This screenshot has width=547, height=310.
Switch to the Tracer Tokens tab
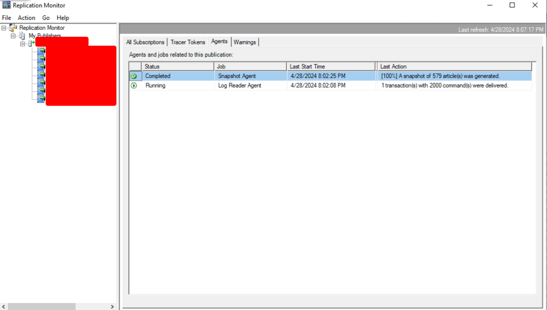(187, 42)
